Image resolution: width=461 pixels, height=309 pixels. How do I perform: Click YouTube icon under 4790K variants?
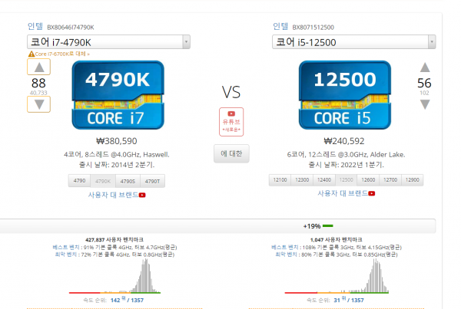(x=142, y=195)
